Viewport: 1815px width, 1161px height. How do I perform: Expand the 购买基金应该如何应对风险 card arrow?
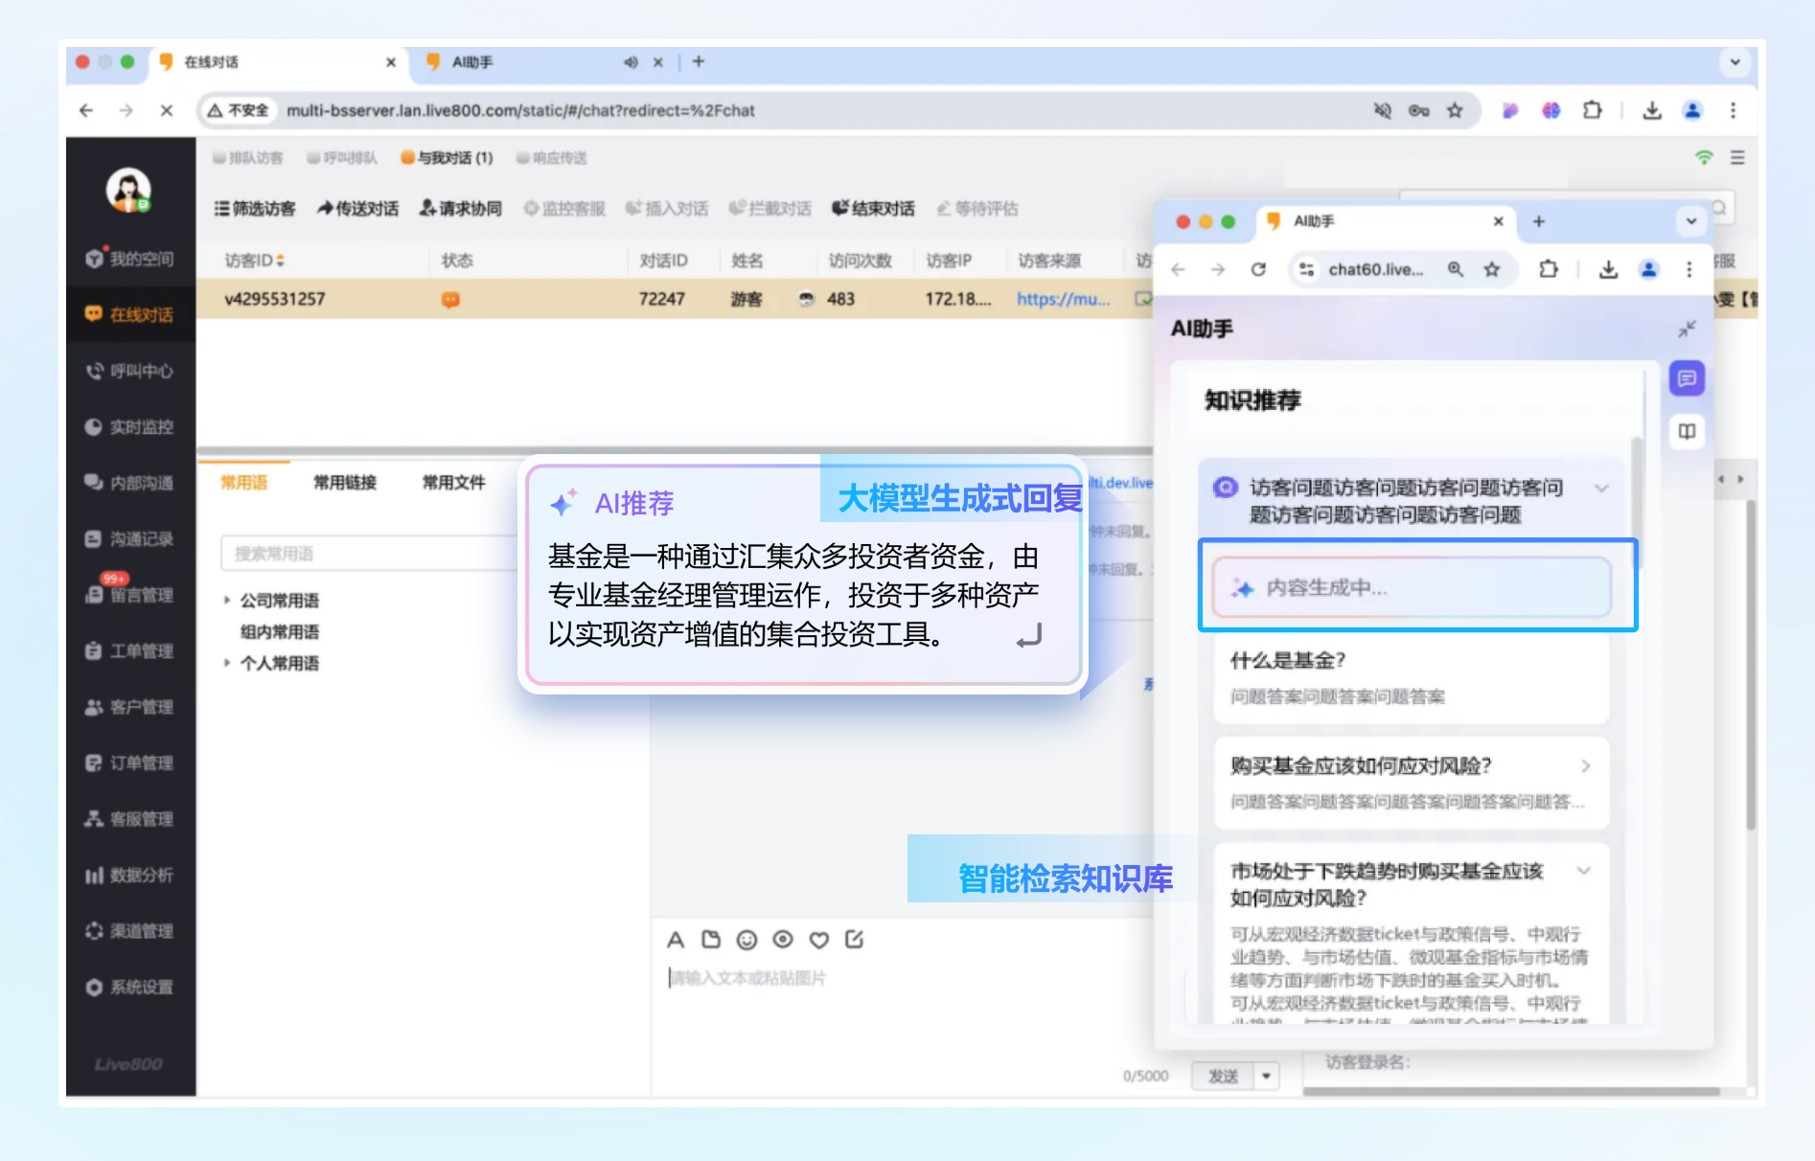(x=1586, y=766)
